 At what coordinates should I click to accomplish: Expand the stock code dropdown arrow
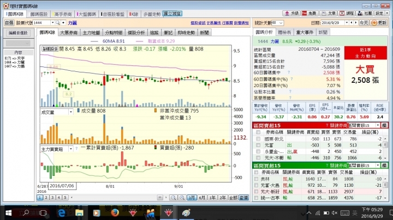coord(52,23)
